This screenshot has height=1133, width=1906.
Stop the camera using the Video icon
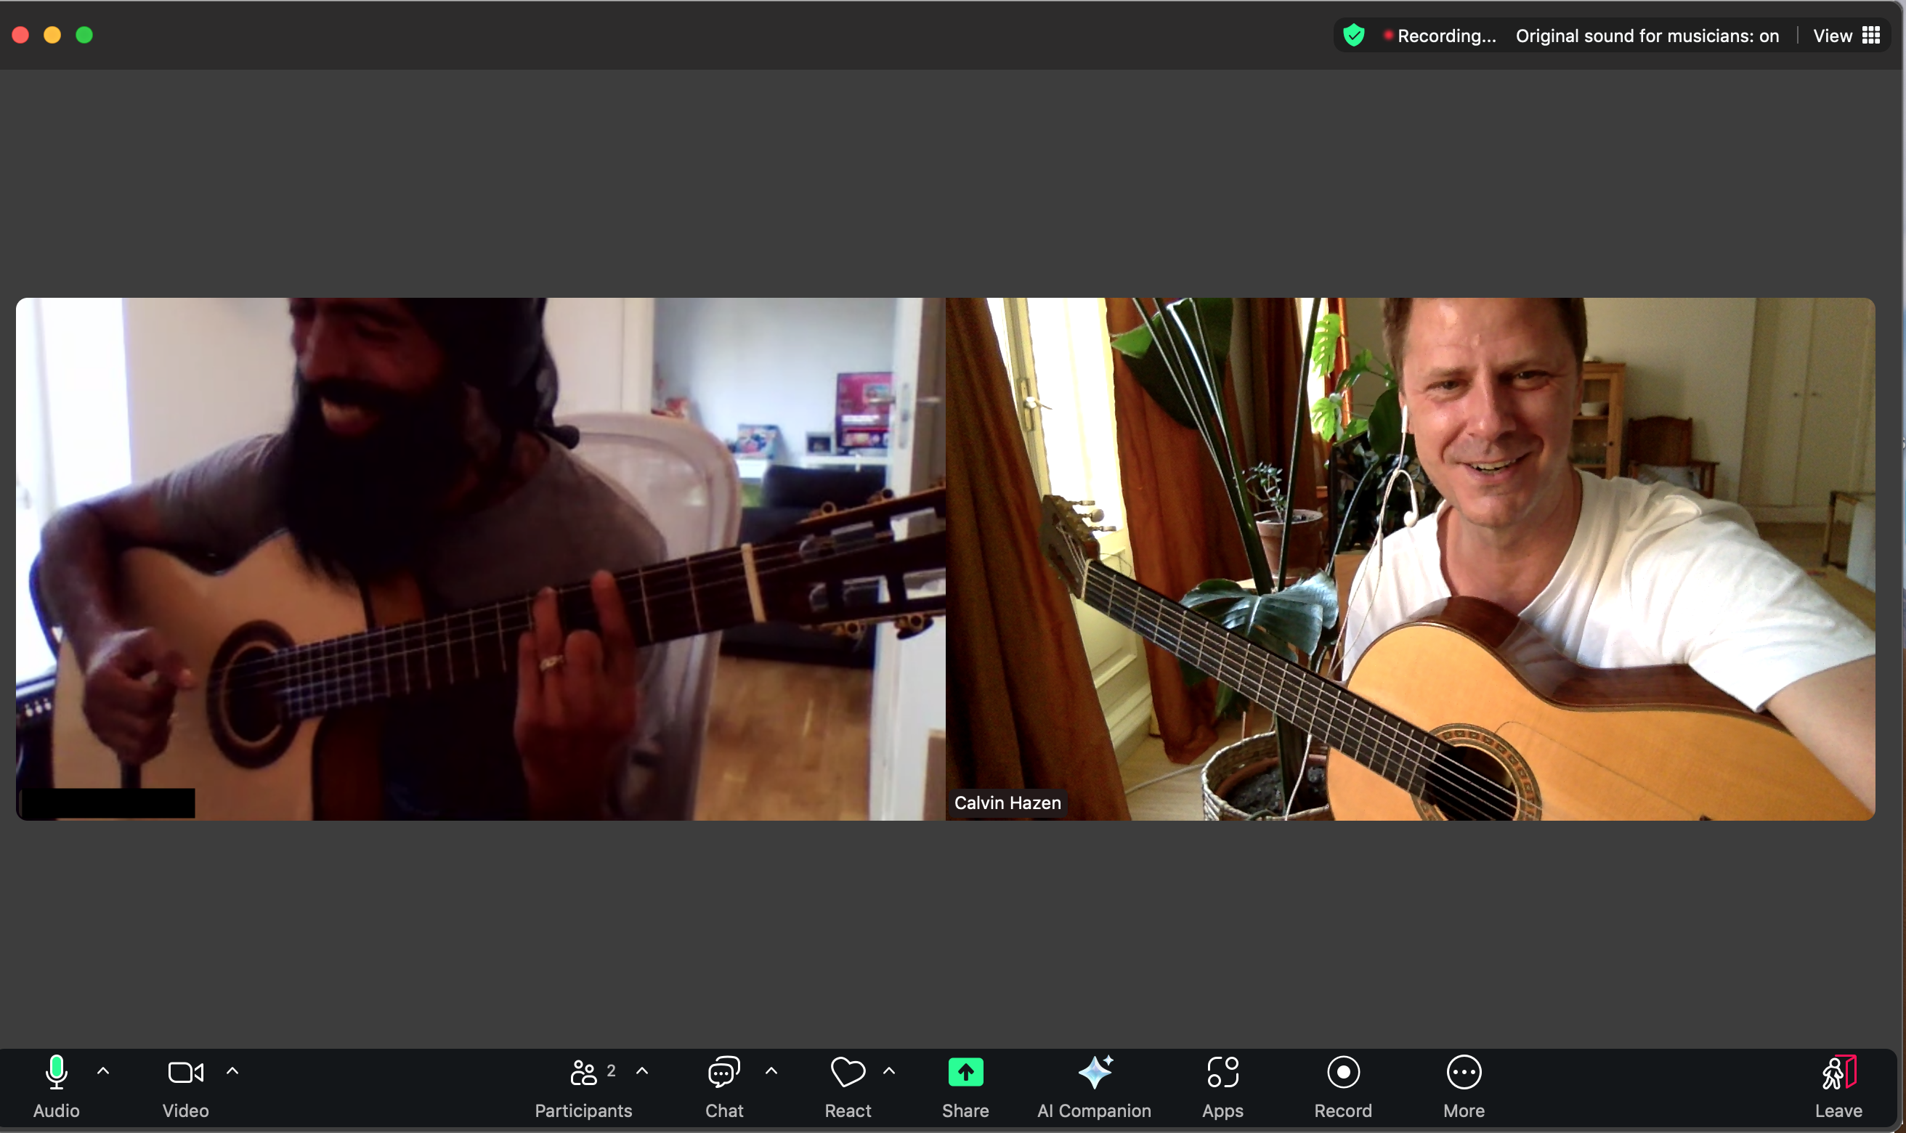[184, 1071]
